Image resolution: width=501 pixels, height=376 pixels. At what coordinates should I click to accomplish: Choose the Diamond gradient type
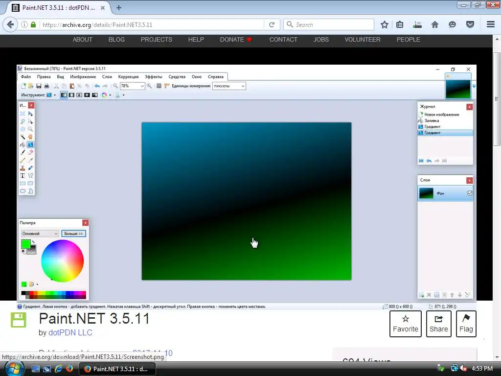(79, 95)
